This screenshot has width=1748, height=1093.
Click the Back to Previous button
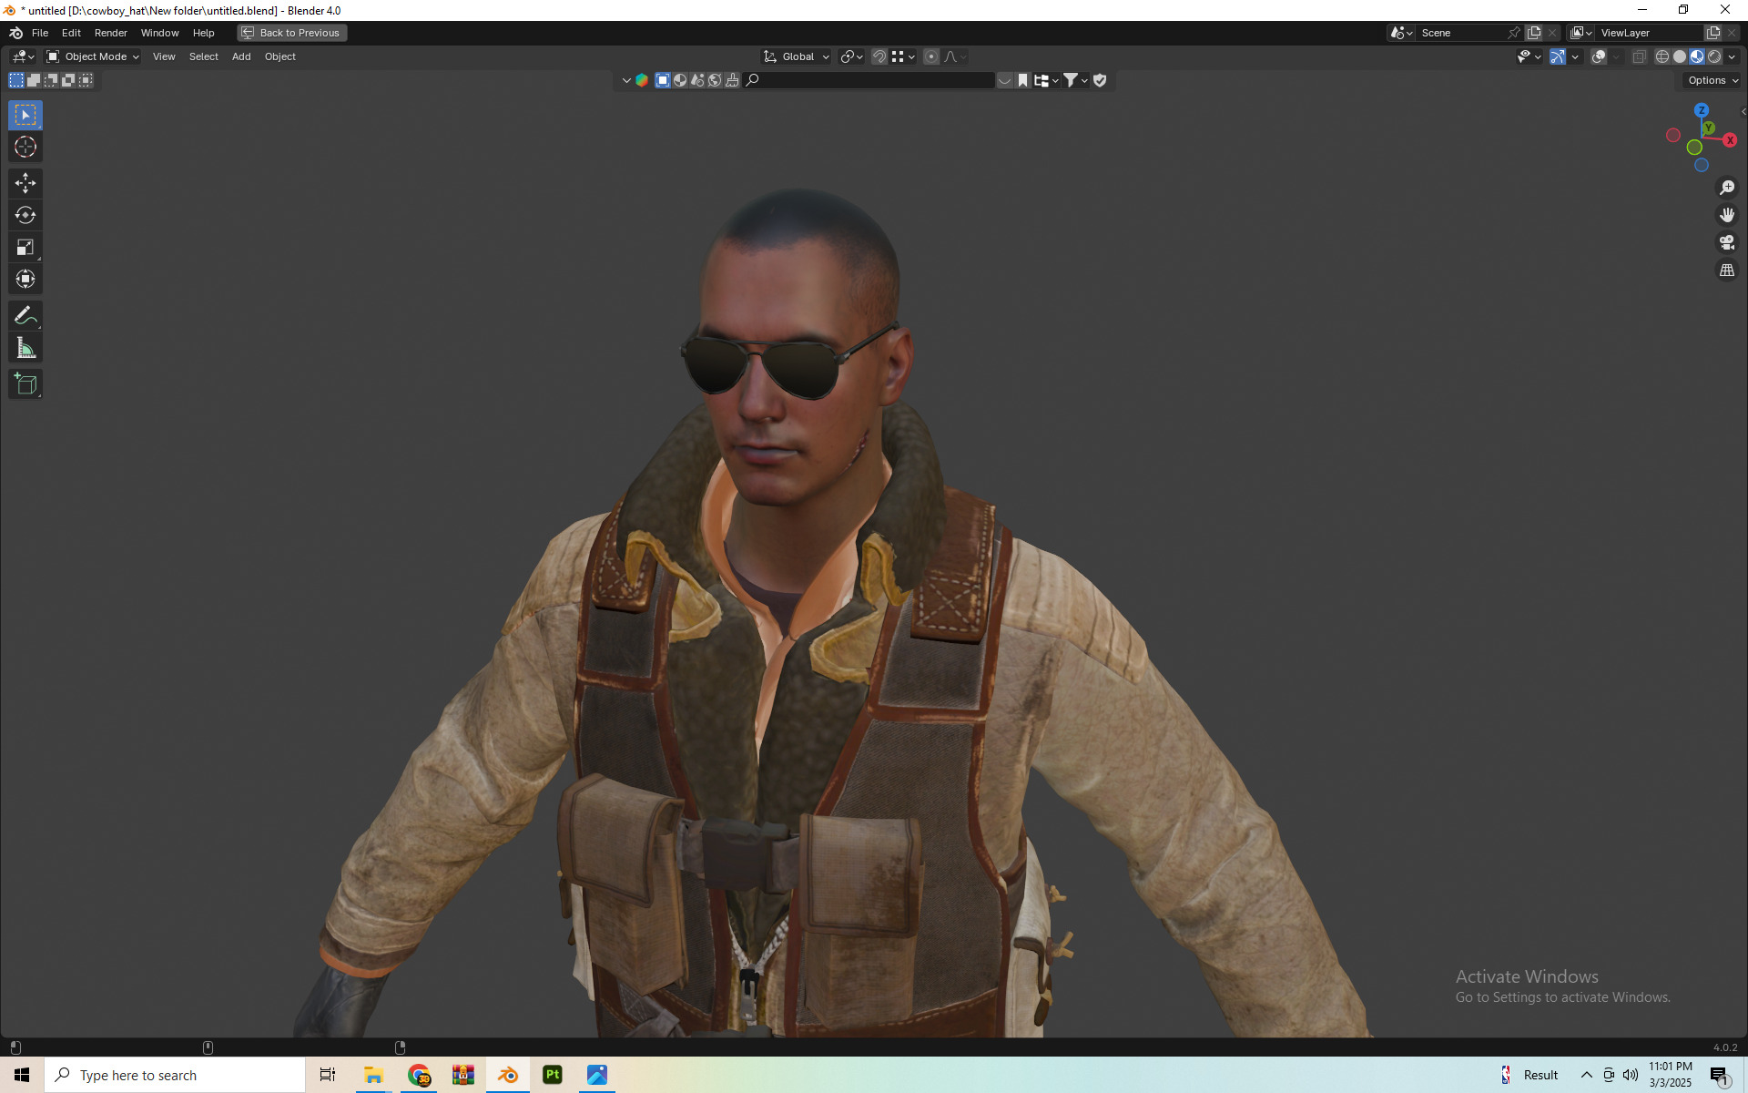(292, 33)
